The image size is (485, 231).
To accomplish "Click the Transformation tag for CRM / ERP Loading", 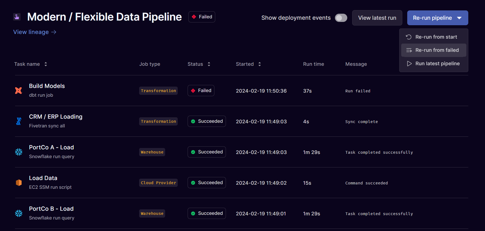I will 158,121.
